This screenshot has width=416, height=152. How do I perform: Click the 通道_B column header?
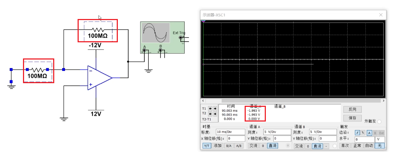[x=279, y=106]
